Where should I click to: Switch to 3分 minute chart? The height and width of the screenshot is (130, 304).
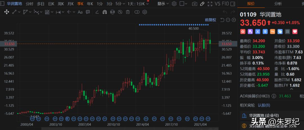[x=109, y=4]
